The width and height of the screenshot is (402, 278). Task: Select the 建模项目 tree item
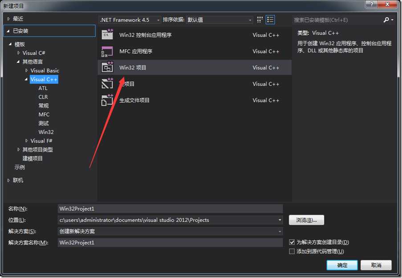32,158
